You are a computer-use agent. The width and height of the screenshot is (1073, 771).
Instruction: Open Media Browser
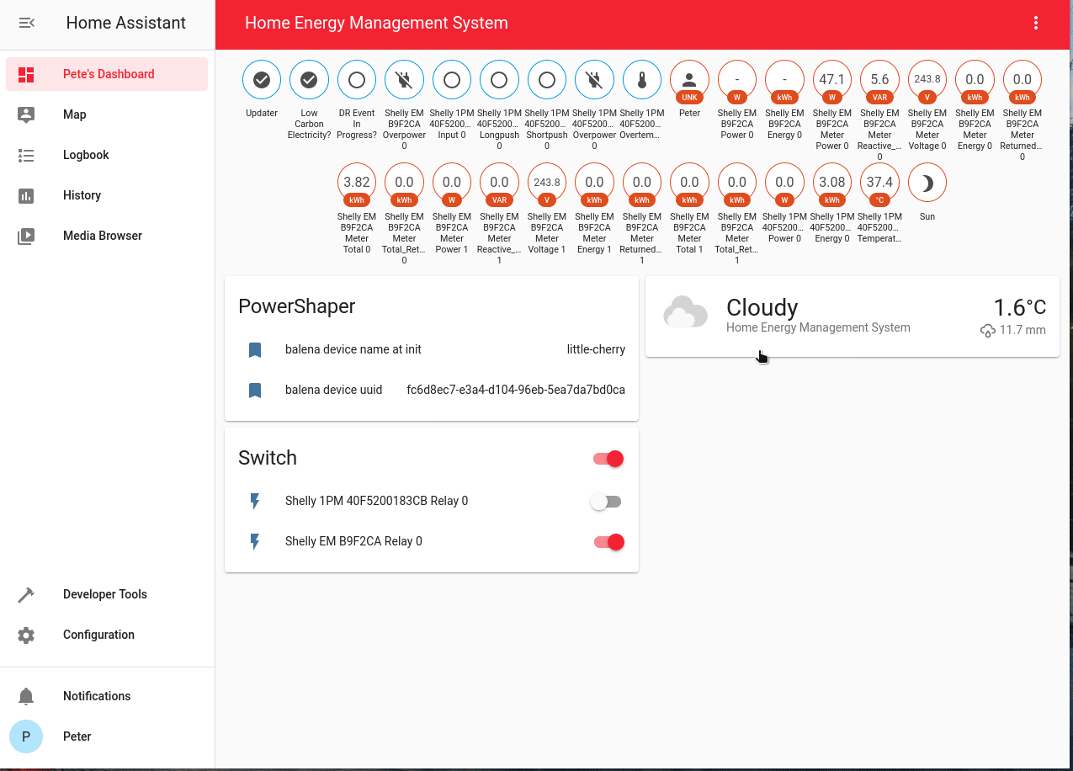pyautogui.click(x=107, y=236)
